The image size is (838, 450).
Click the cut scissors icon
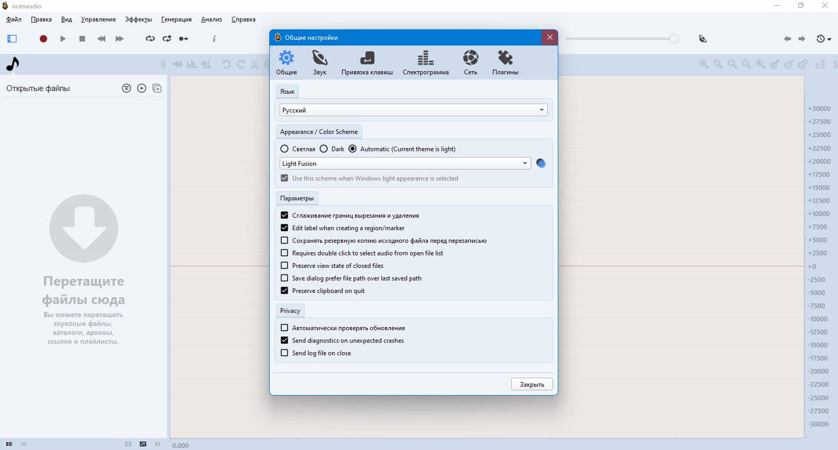point(255,64)
